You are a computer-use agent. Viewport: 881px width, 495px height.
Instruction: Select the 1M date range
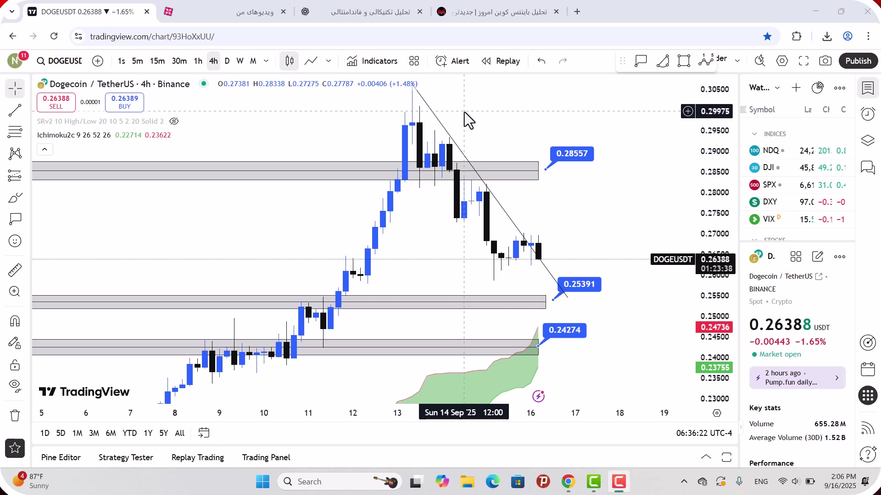[x=78, y=433]
